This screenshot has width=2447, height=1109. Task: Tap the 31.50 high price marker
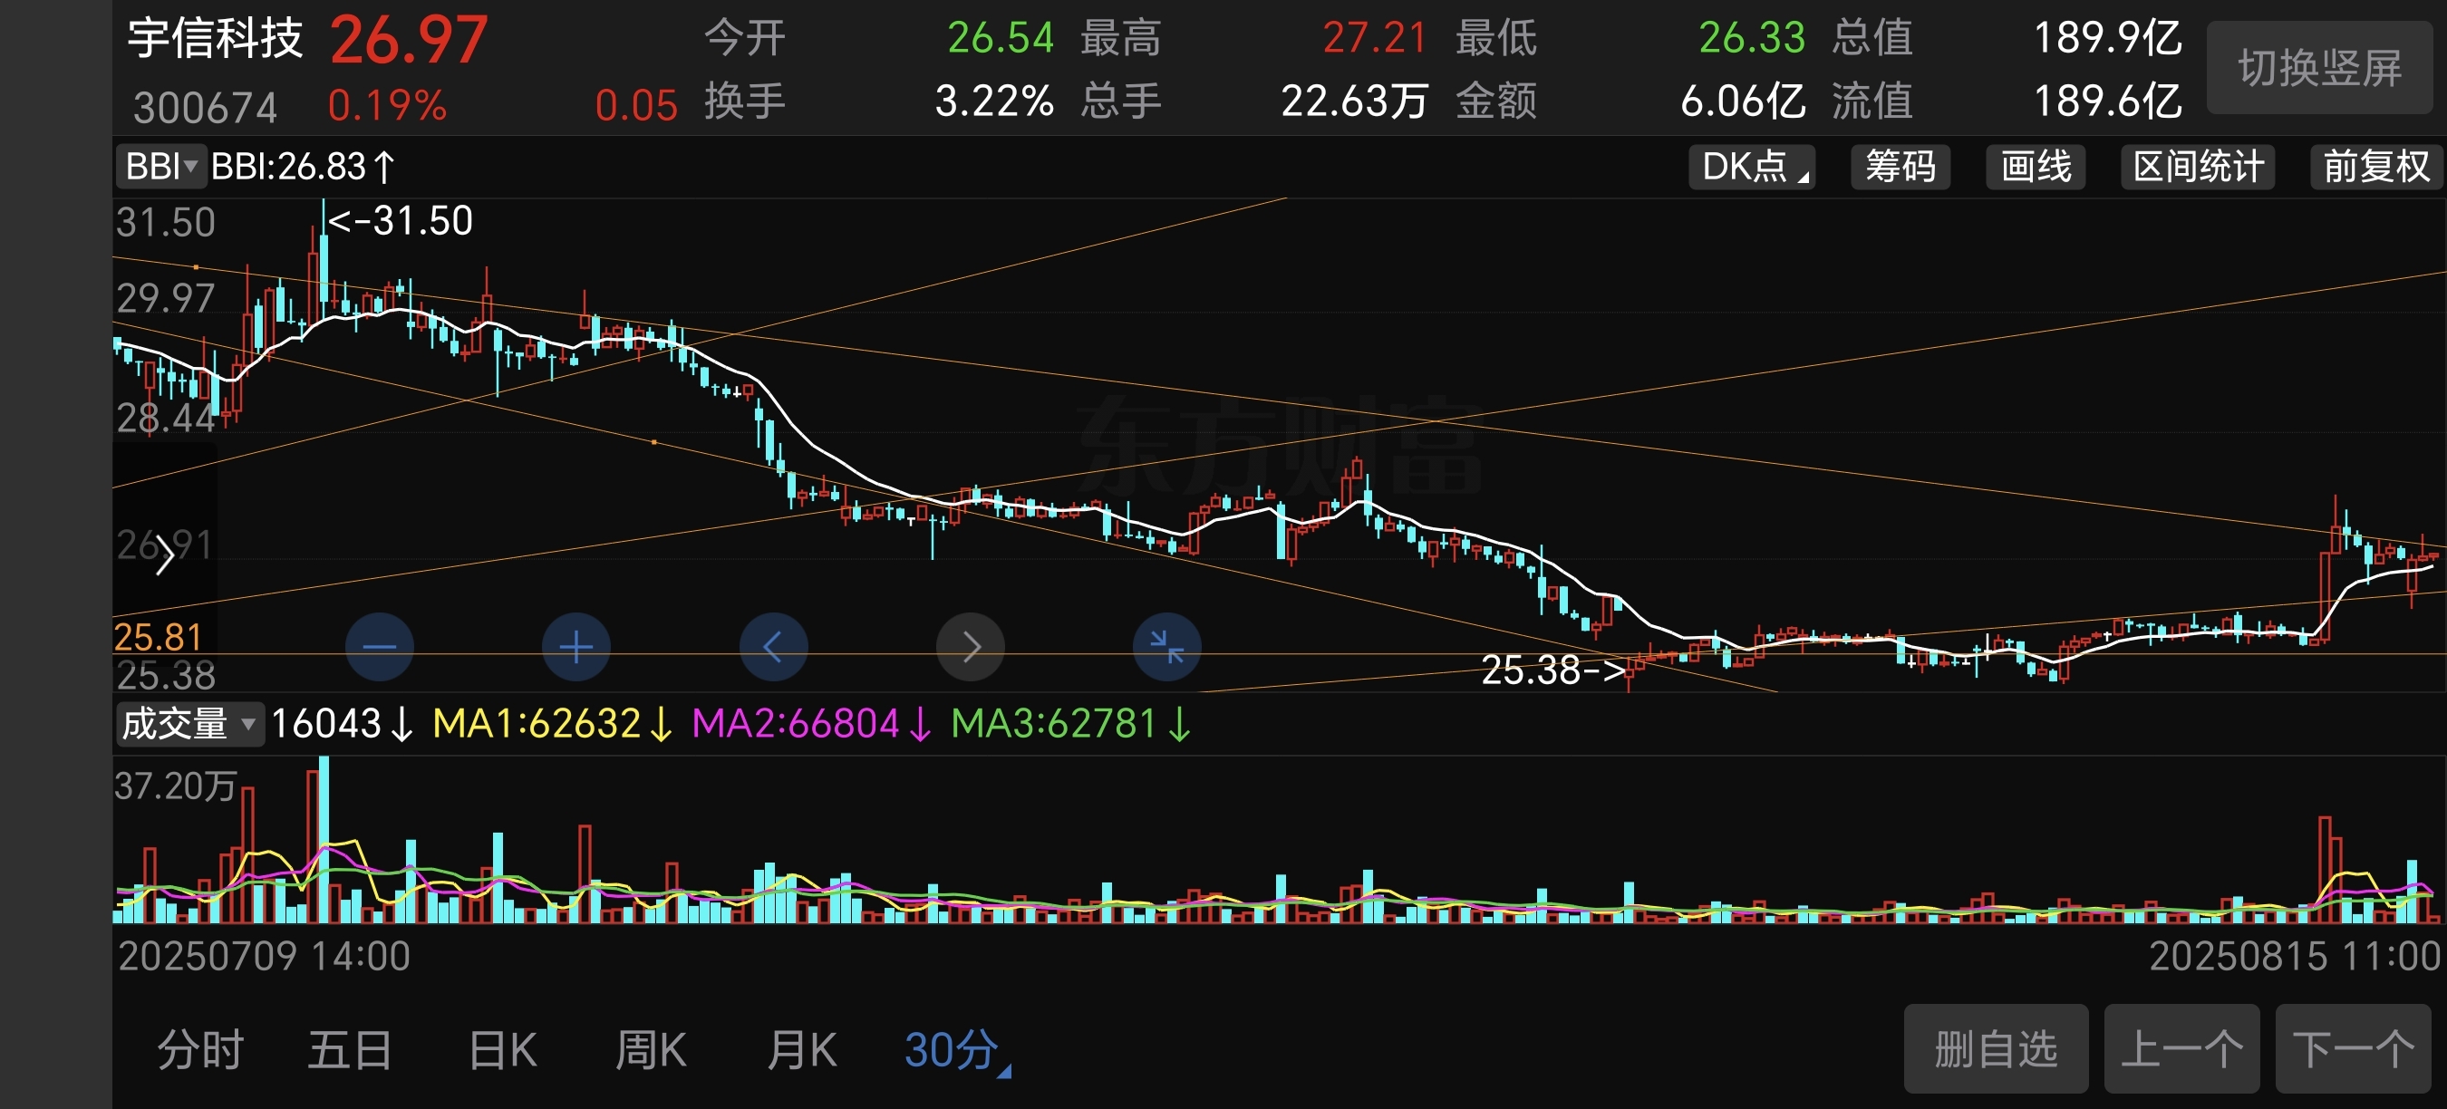400,221
